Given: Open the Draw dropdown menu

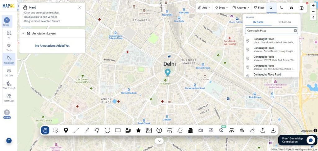Looking at the screenshot, I should [221, 8].
